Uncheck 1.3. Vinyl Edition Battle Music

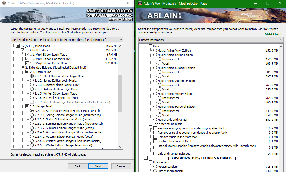point(27,63)
